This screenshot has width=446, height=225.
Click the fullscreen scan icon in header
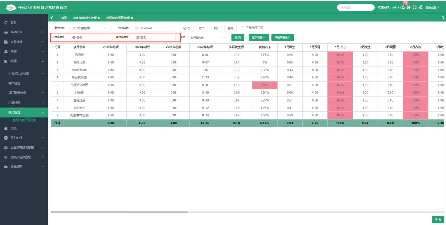tap(415, 7)
